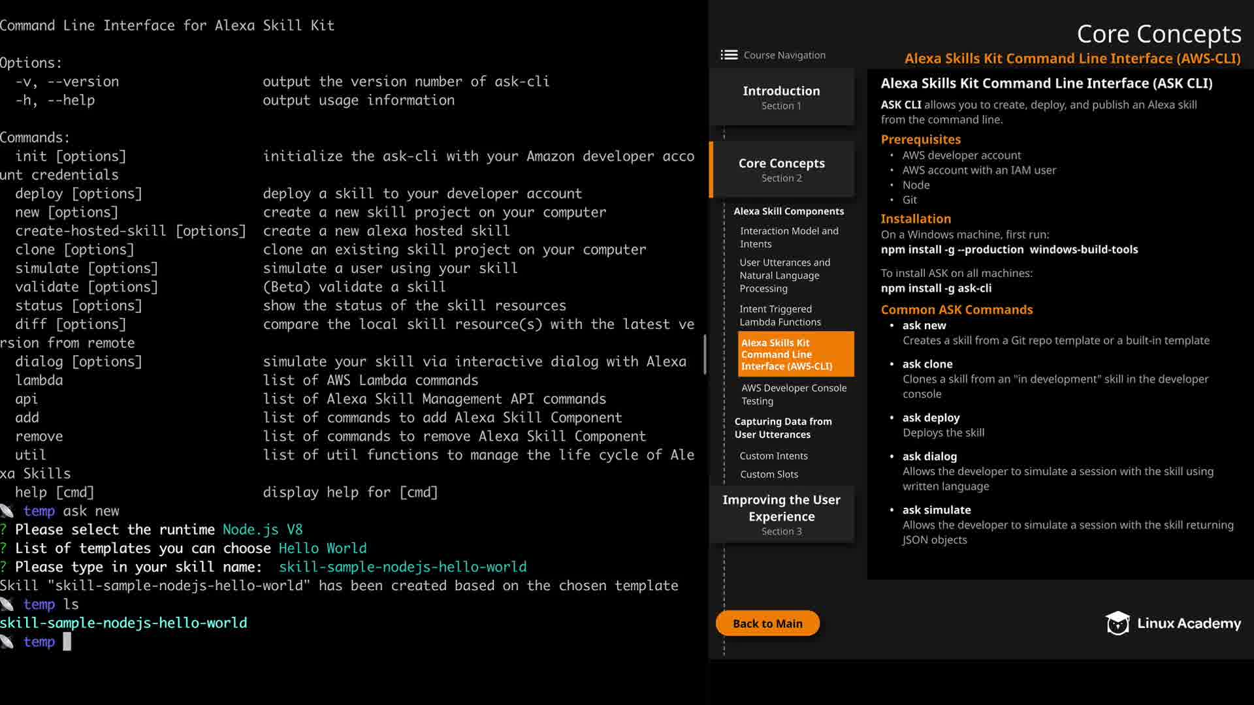The width and height of the screenshot is (1254, 705).
Task: Select Alexa Skill Components in navigation
Action: [x=788, y=211]
